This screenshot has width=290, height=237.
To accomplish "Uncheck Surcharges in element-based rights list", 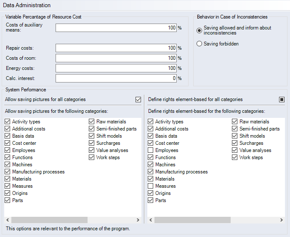I will 235,143.
